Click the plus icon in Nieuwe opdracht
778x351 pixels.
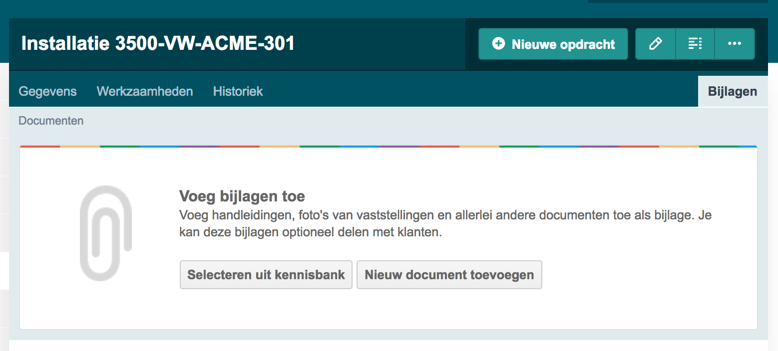point(498,44)
